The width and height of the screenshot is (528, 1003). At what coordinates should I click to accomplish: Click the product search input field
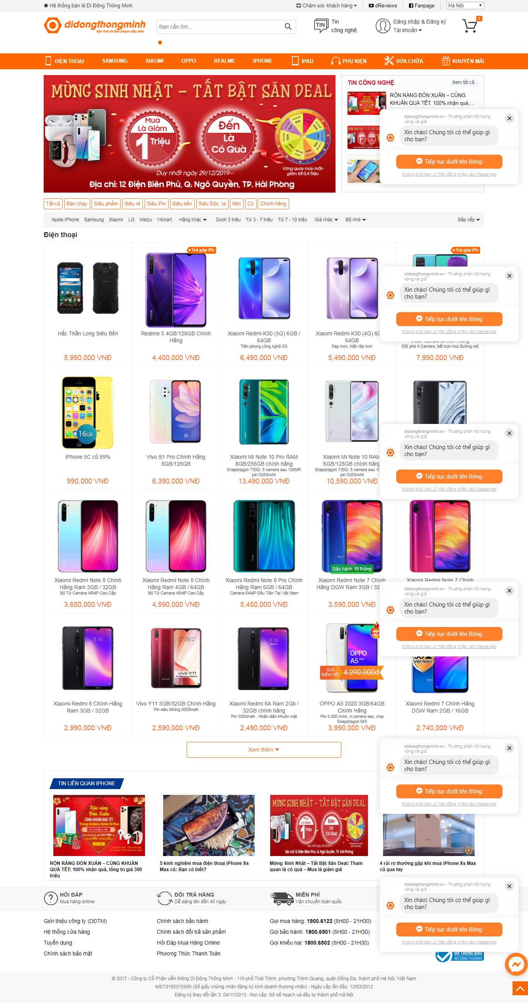(220, 26)
